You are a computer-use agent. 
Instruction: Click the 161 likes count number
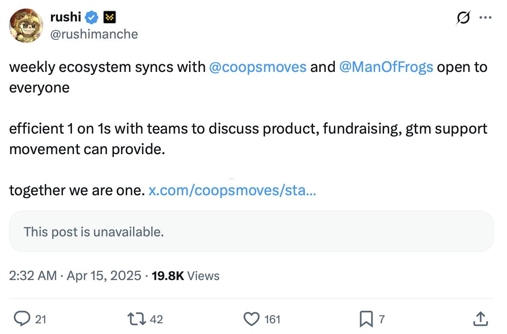pos(272,319)
